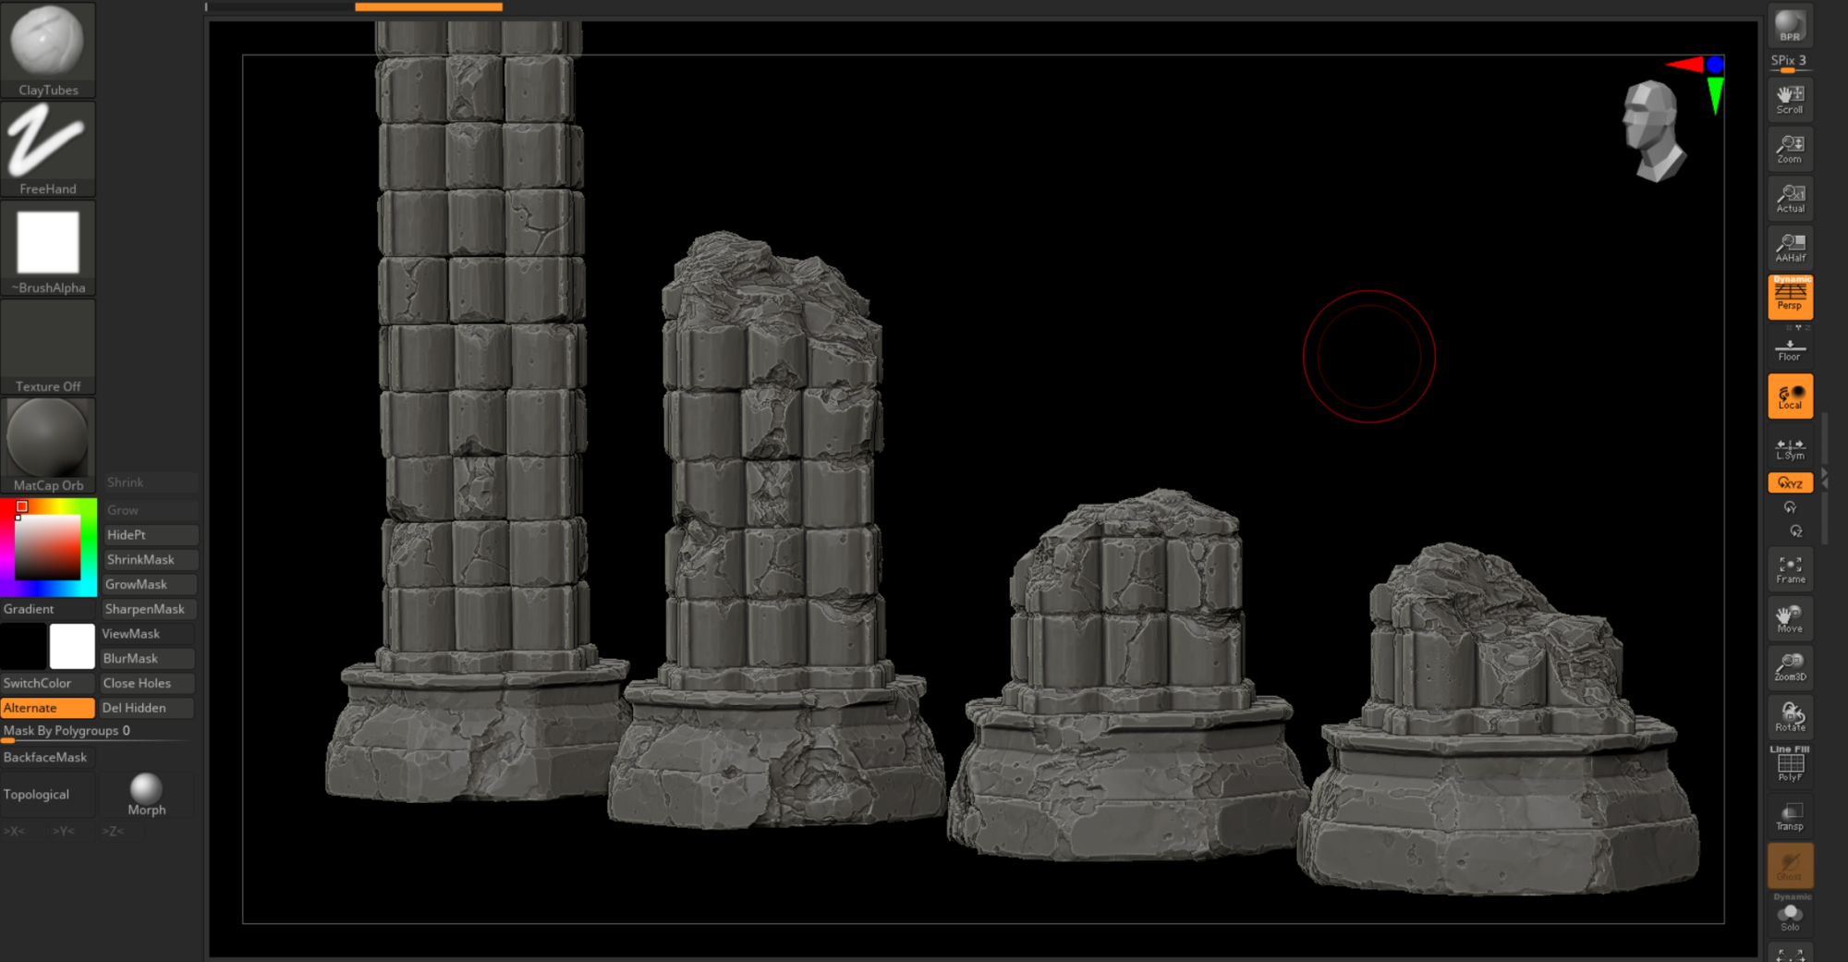Click the Morph brush icon

pyautogui.click(x=147, y=795)
